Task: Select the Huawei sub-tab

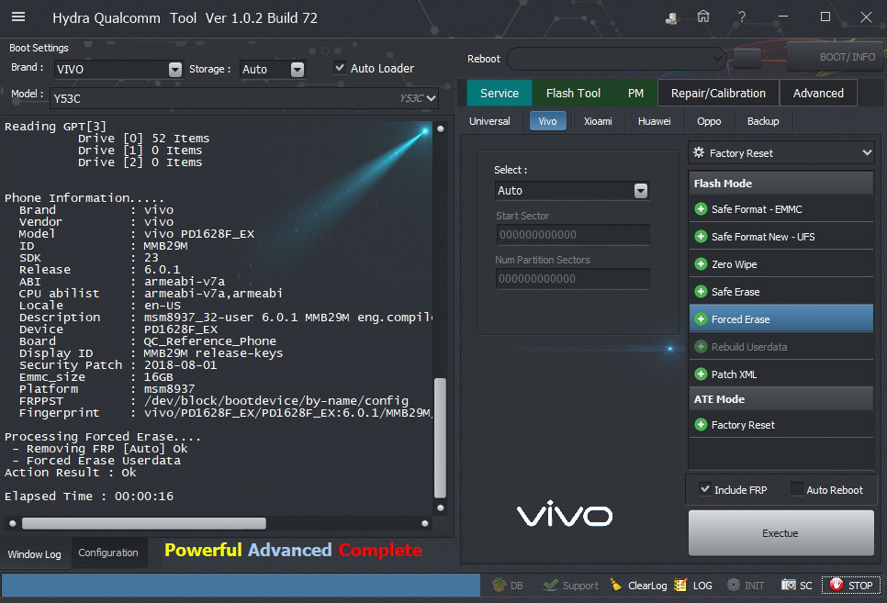Action: pyautogui.click(x=655, y=121)
